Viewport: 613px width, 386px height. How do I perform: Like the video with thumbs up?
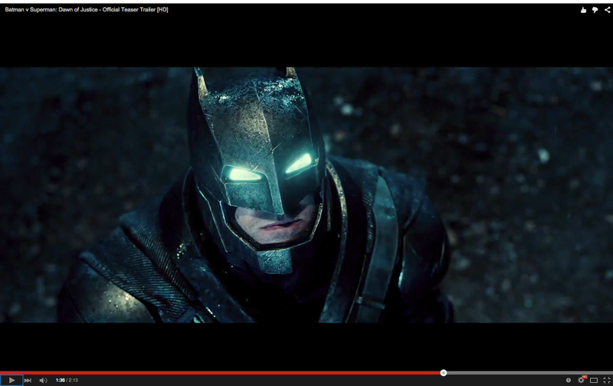click(583, 10)
